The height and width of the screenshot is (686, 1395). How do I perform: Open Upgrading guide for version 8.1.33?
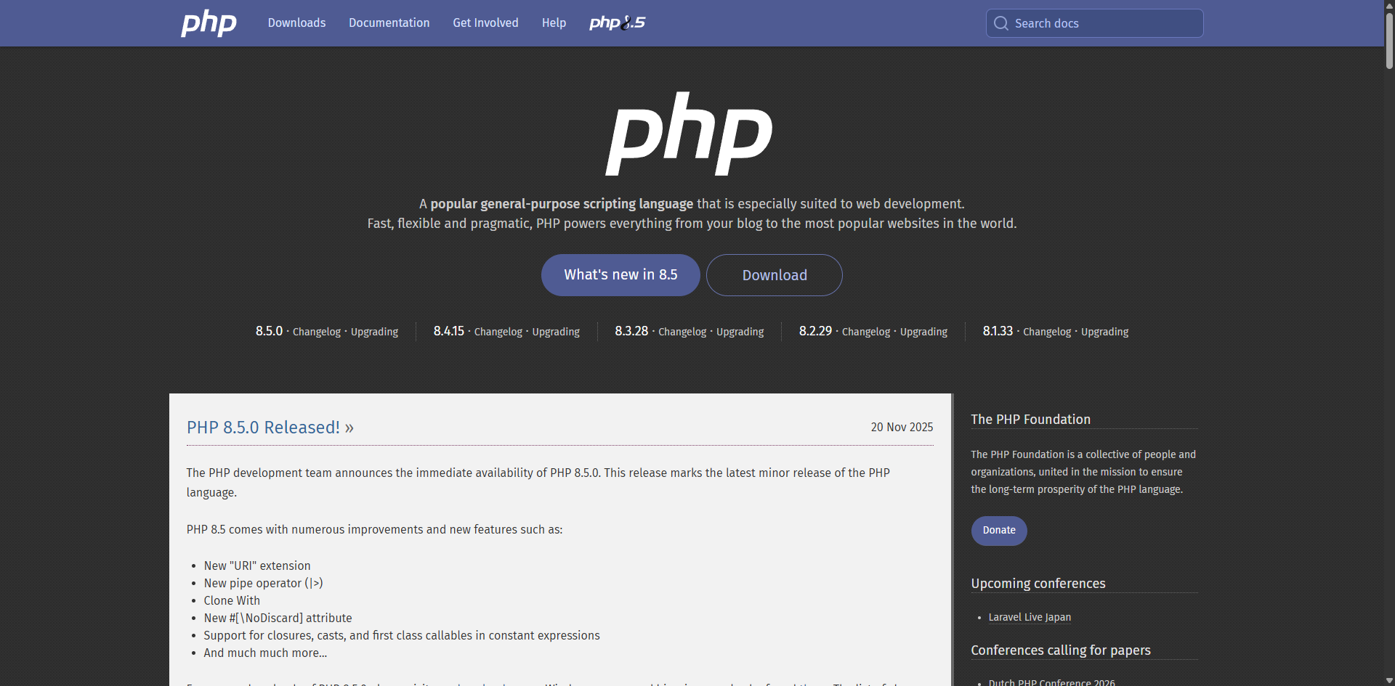point(1104,332)
